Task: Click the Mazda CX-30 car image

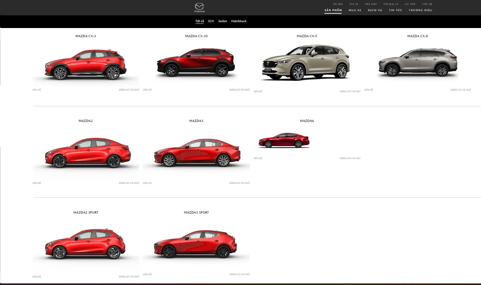Action: tap(196, 62)
